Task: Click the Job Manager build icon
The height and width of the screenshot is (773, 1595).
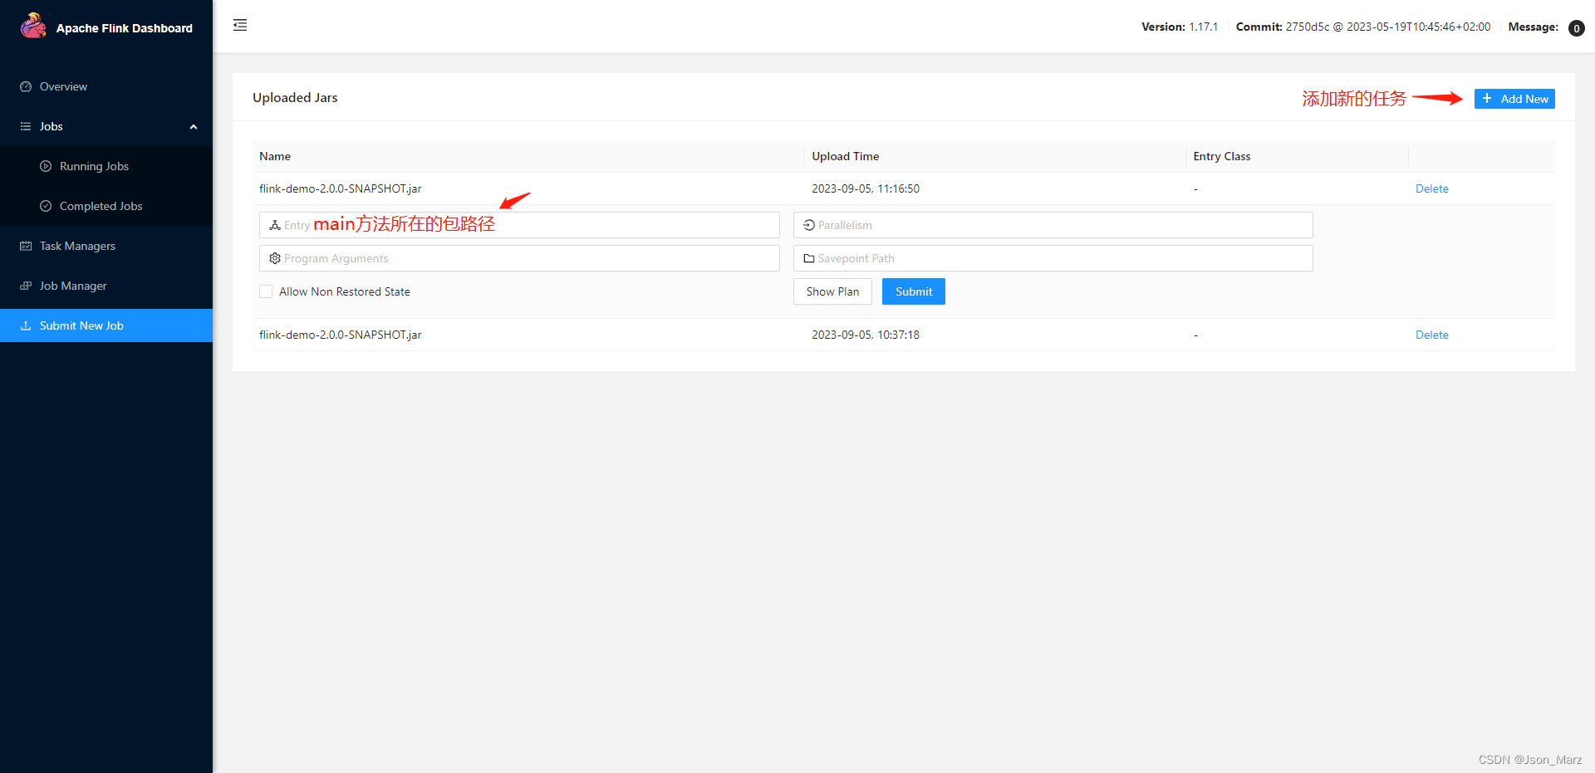Action: point(26,286)
